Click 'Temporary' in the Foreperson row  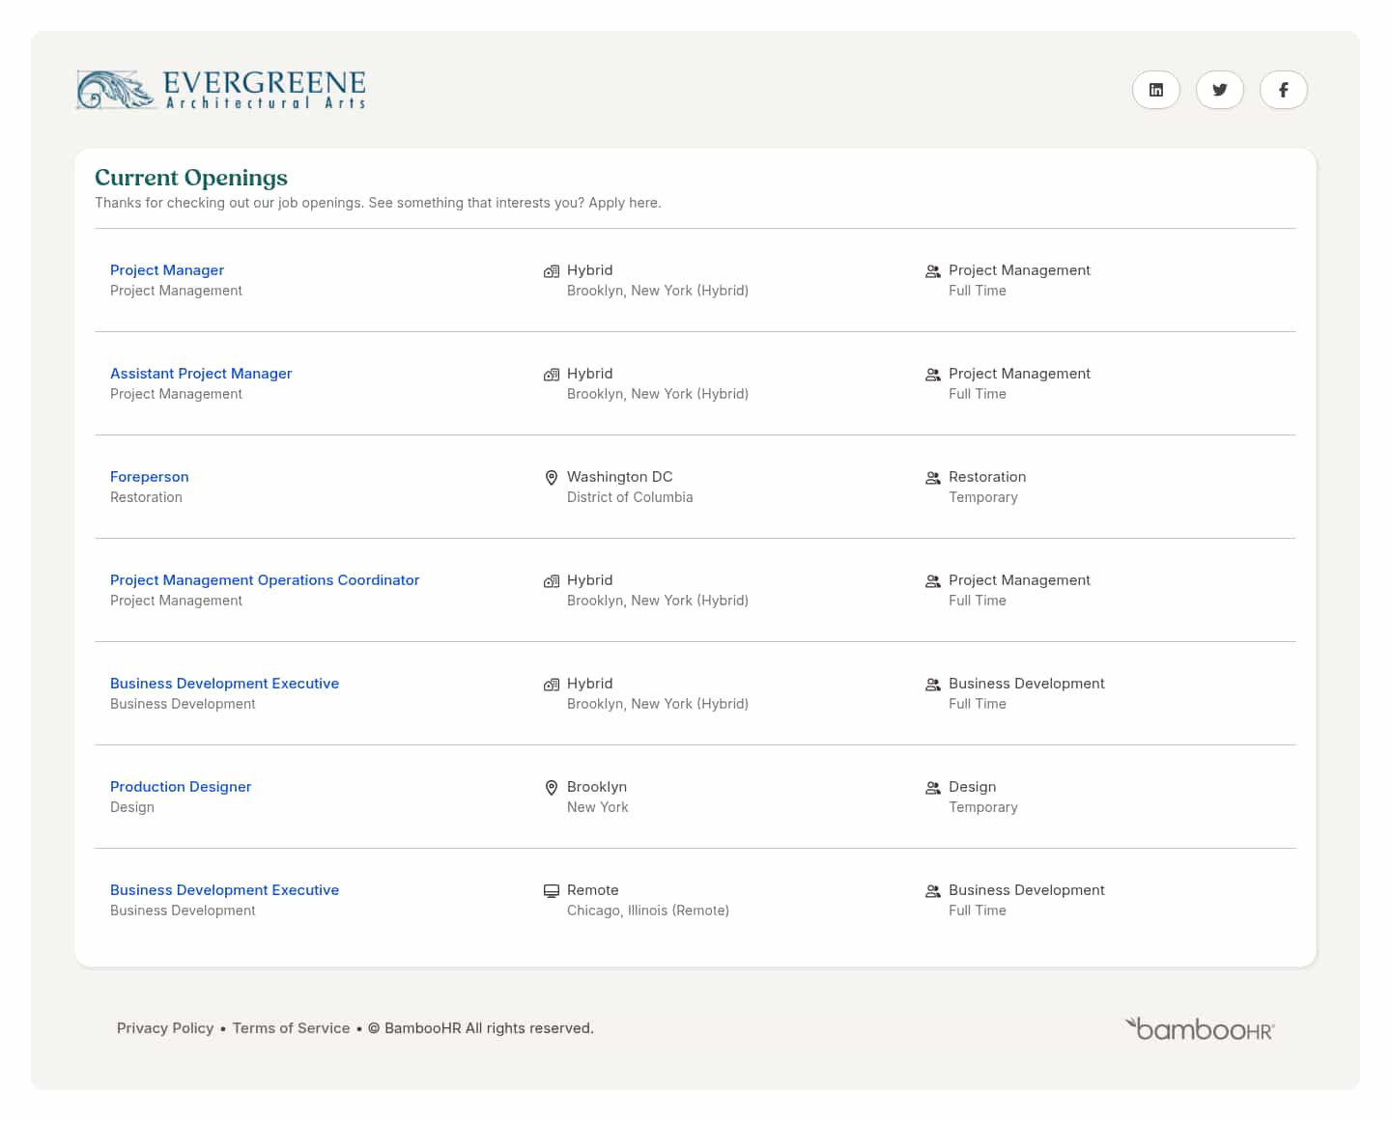(x=983, y=497)
